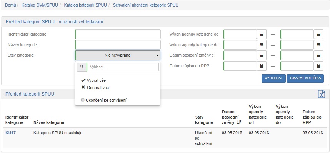Focus the Identifikátor kategorie input field
The image size is (330, 153).
pos(118,34)
